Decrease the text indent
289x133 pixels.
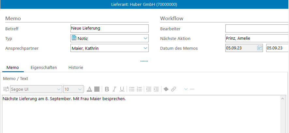pos(149,89)
